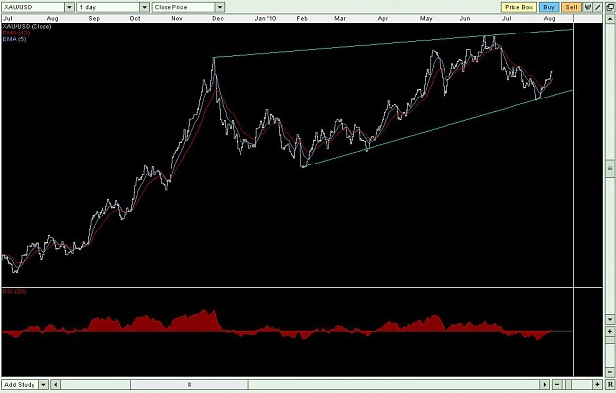The height and width of the screenshot is (393, 616).
Task: Click the horizontal scrollbar right arrow
Action: (x=544, y=385)
